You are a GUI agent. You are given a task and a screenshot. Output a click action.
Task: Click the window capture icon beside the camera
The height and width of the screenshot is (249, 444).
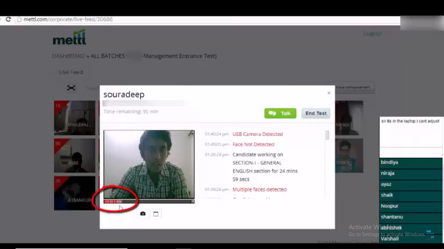point(156,213)
